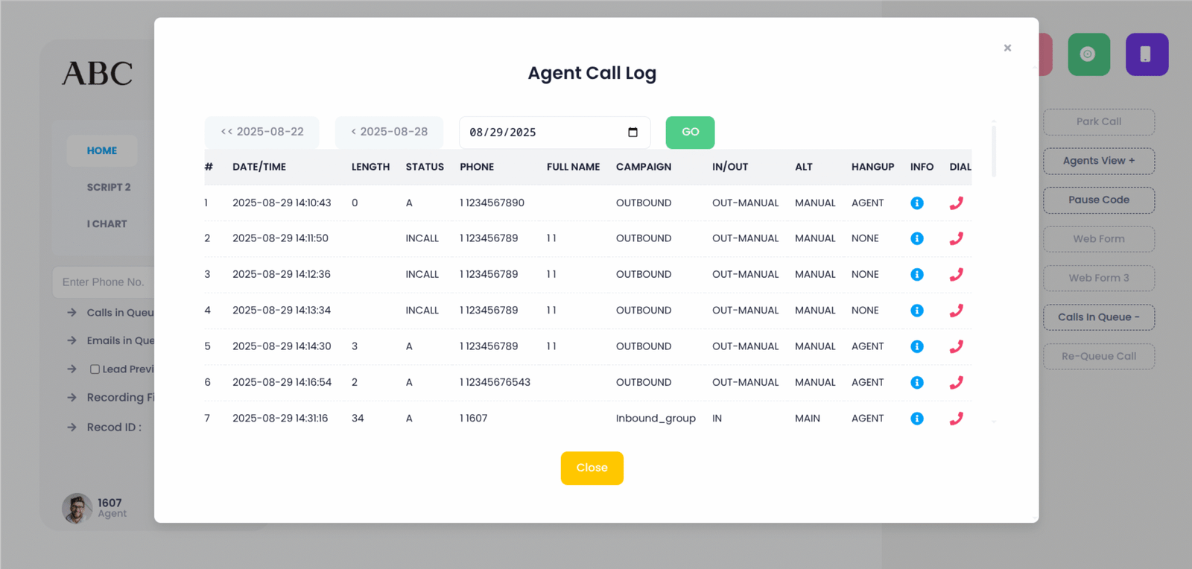Click the 08/29/2025 date input field

click(x=544, y=133)
